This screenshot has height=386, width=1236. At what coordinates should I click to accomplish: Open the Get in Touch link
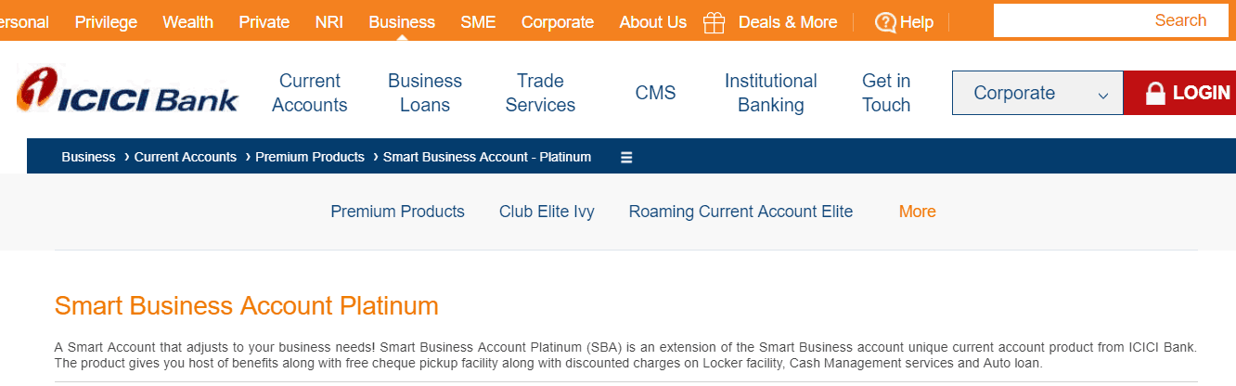click(x=886, y=93)
